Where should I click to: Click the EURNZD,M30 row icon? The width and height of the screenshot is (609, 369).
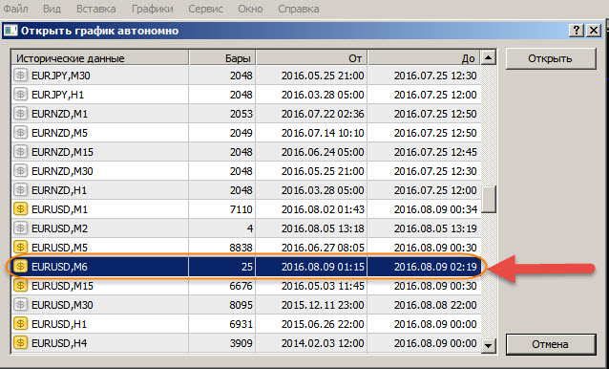coord(20,170)
